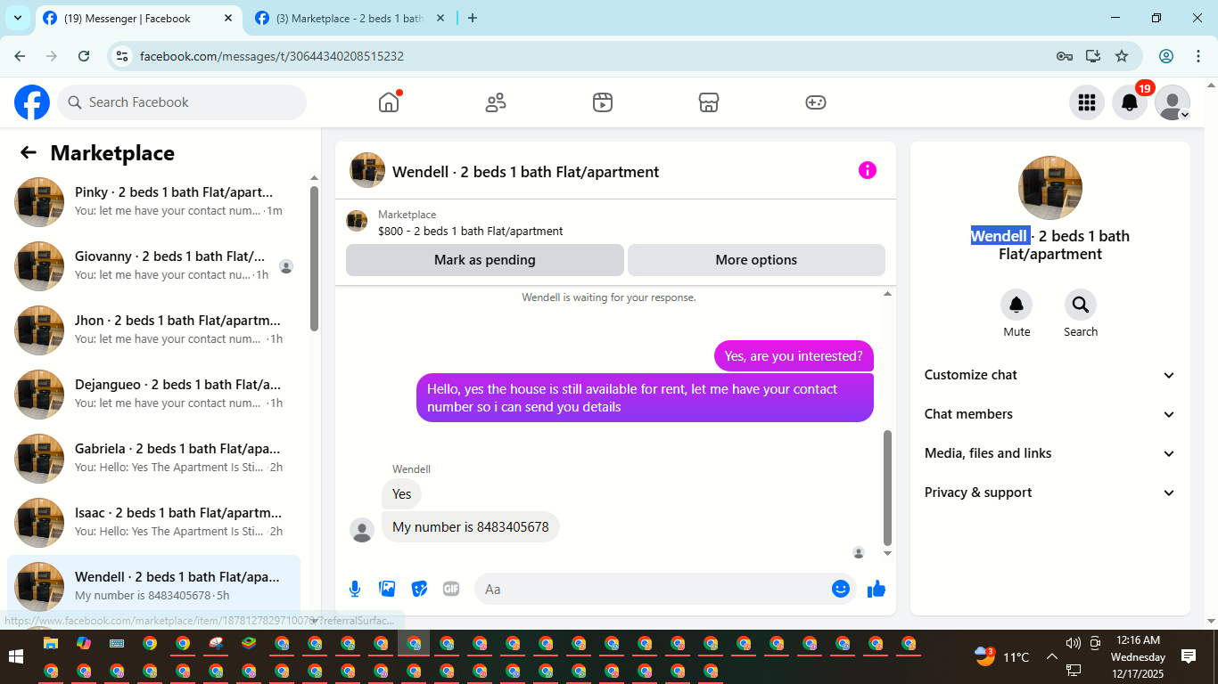Open the Chrome menu three dots
This screenshot has width=1218, height=684.
pyautogui.click(x=1198, y=56)
